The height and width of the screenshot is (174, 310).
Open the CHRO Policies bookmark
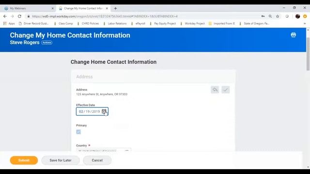pos(88,24)
